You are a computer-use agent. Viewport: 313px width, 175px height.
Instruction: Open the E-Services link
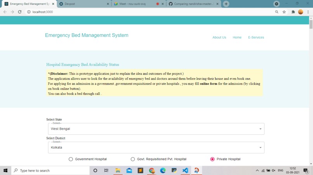click(256, 37)
